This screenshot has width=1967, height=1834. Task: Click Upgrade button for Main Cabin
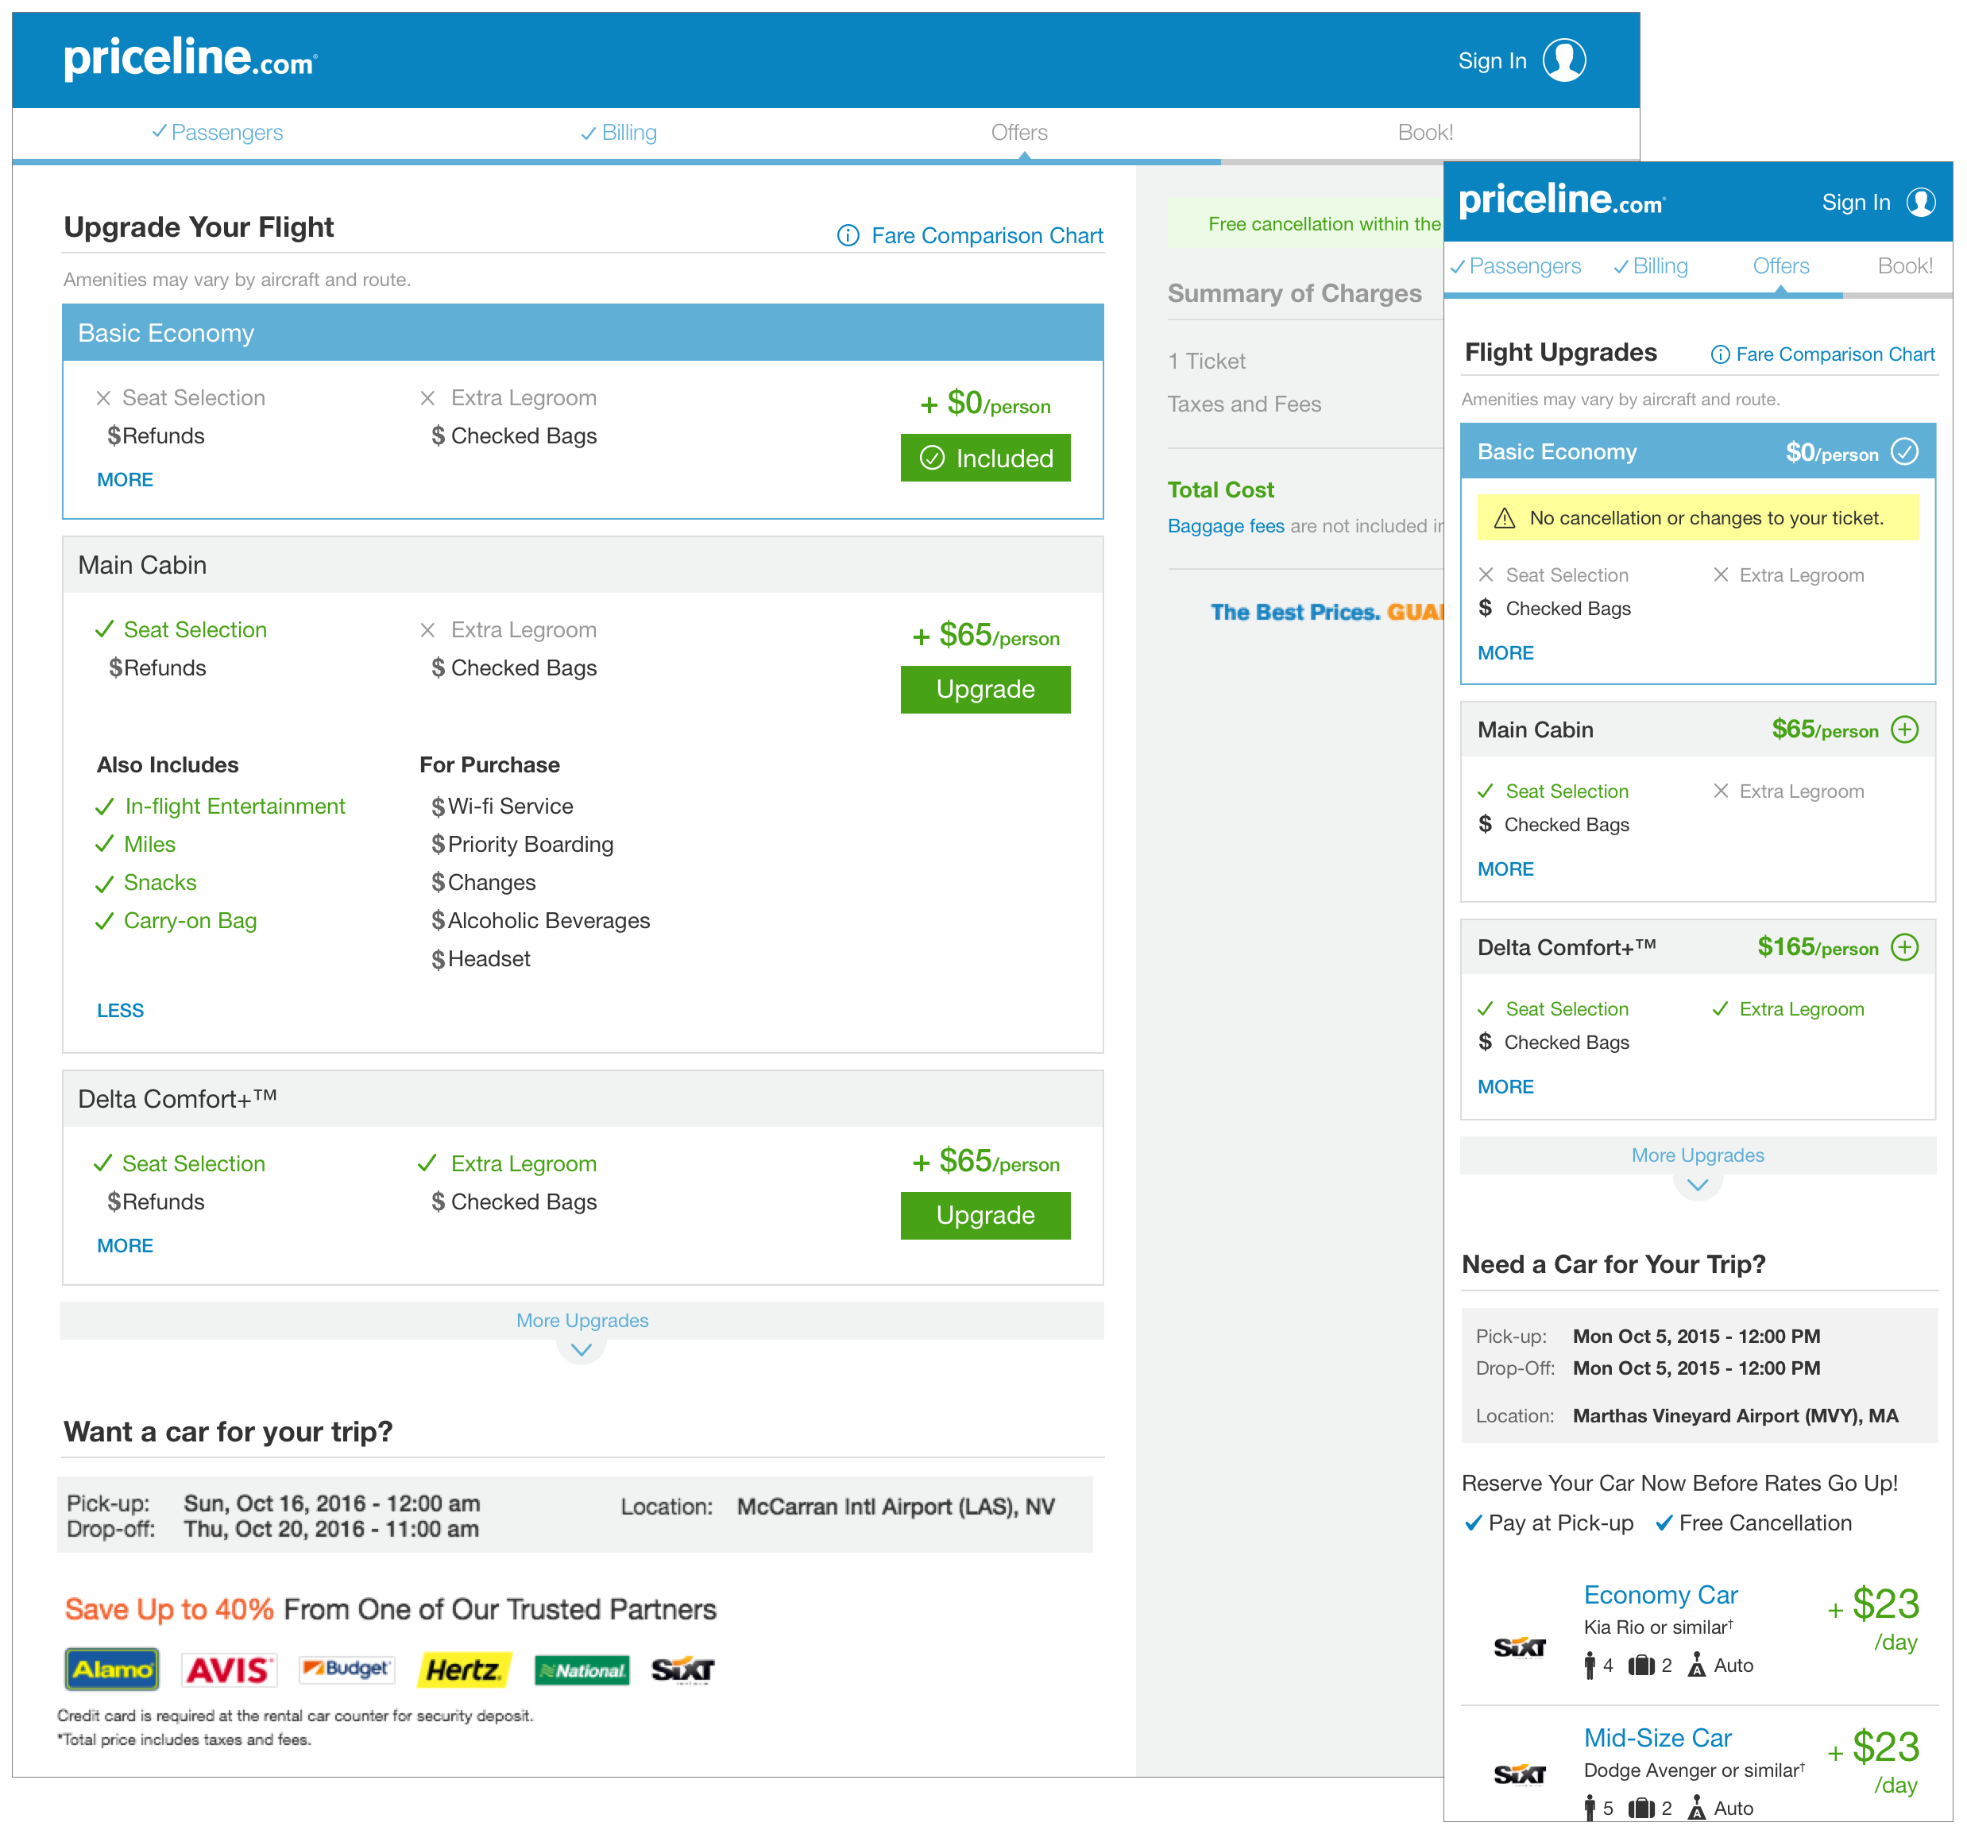click(984, 689)
